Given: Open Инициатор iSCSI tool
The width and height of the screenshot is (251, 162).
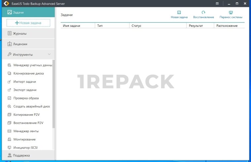Looking at the screenshot, I should (x=27, y=147).
